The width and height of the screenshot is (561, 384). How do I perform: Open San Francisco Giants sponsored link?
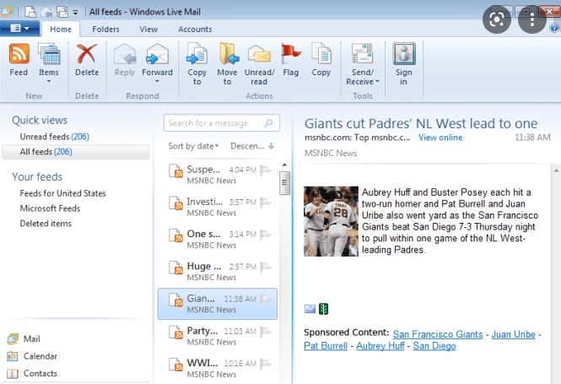[438, 334]
